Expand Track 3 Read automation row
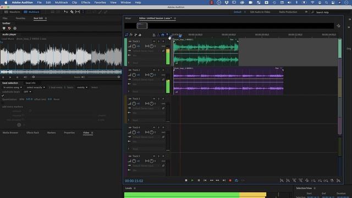 point(129,120)
